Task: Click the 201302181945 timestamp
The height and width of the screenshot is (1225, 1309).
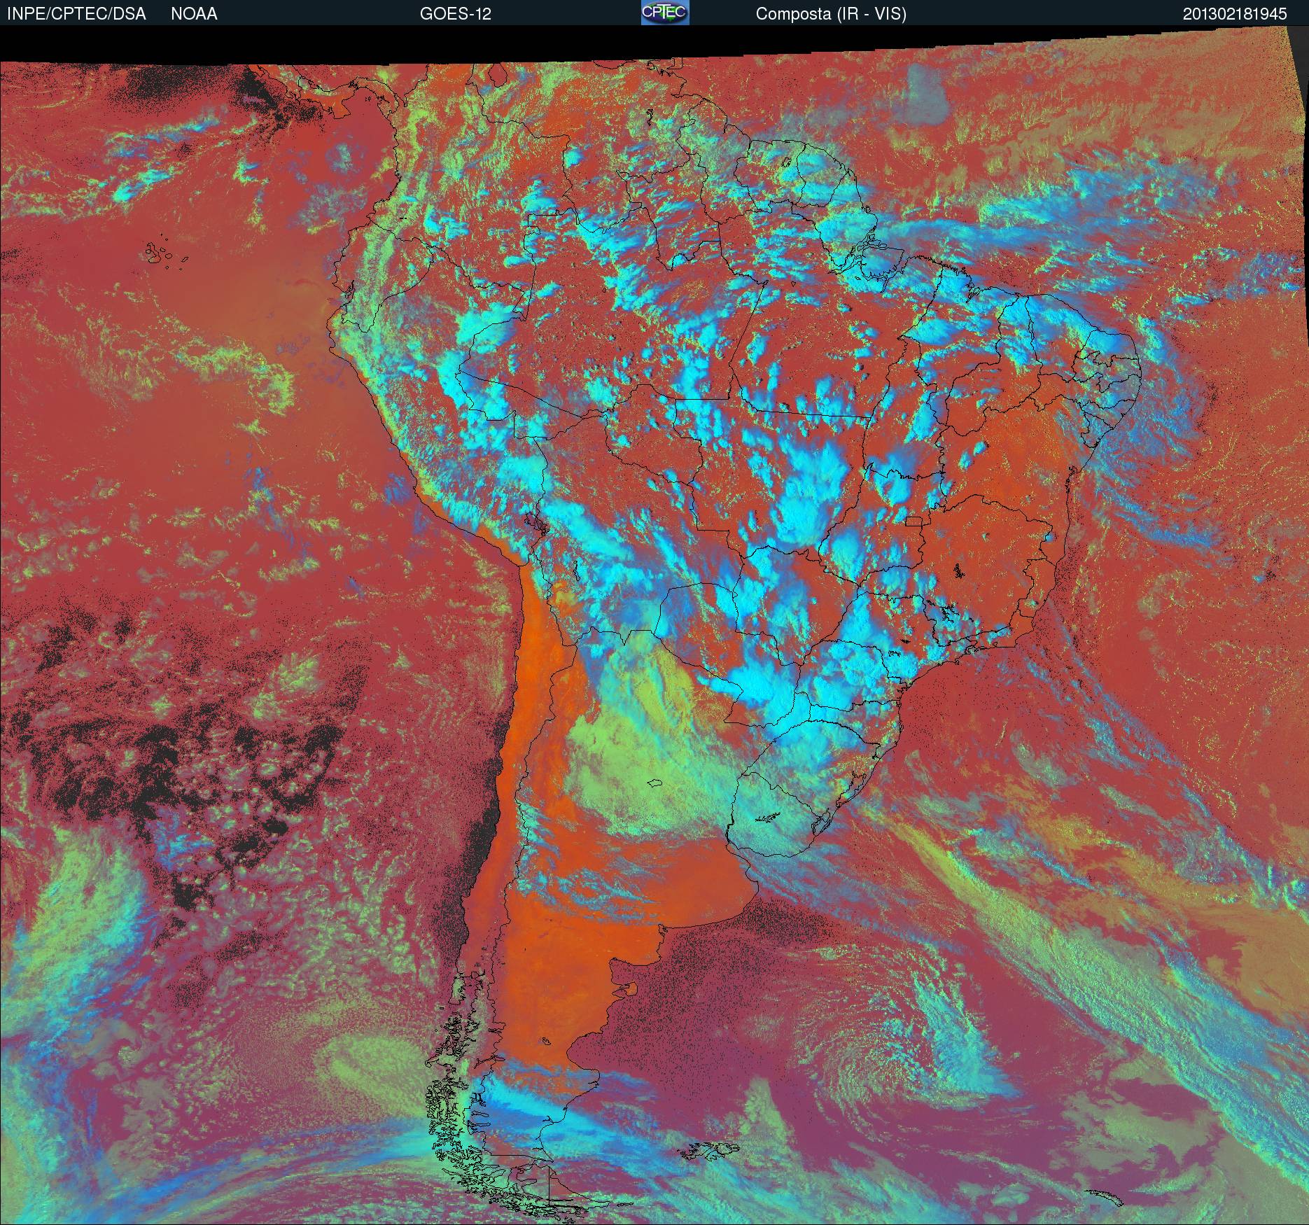Action: pos(1235,14)
